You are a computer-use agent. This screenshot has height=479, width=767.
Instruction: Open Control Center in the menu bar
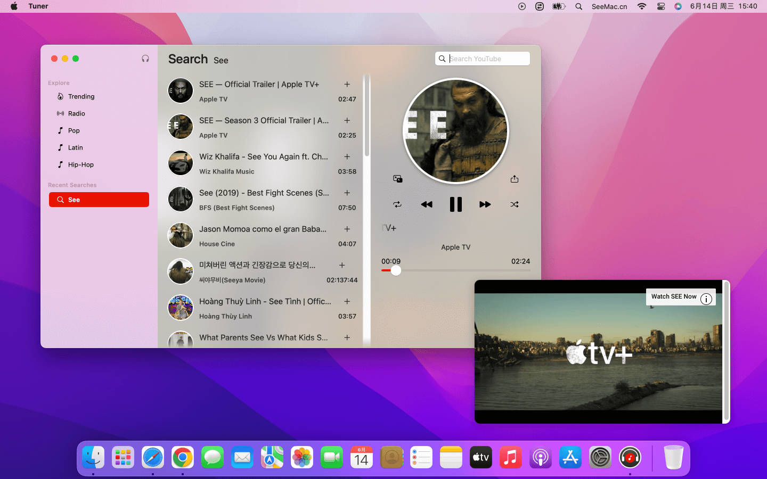coord(661,6)
